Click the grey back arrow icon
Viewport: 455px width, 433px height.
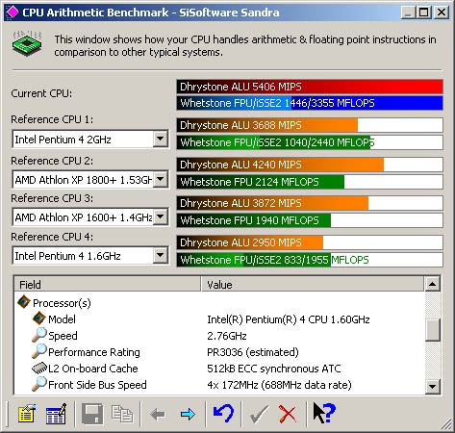158,415
